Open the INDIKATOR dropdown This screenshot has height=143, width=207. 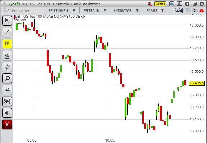coord(126,10)
